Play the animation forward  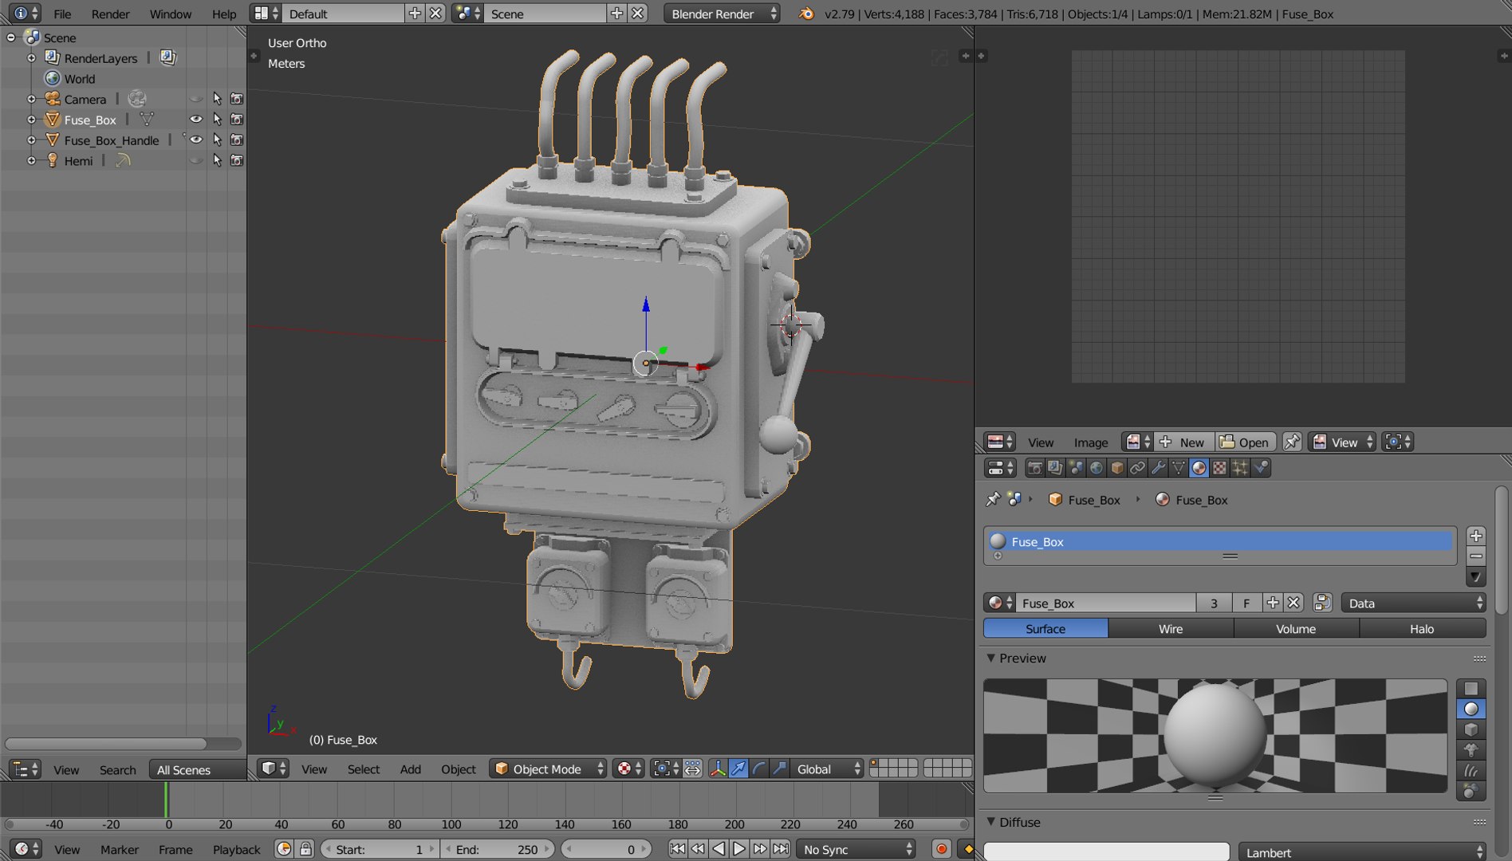(x=739, y=849)
